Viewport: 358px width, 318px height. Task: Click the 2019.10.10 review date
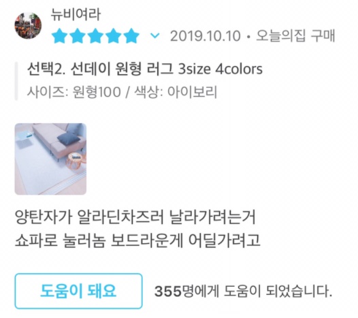pyautogui.click(x=206, y=36)
